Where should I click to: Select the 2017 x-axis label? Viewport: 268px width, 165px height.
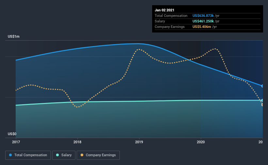pyautogui.click(x=16, y=142)
